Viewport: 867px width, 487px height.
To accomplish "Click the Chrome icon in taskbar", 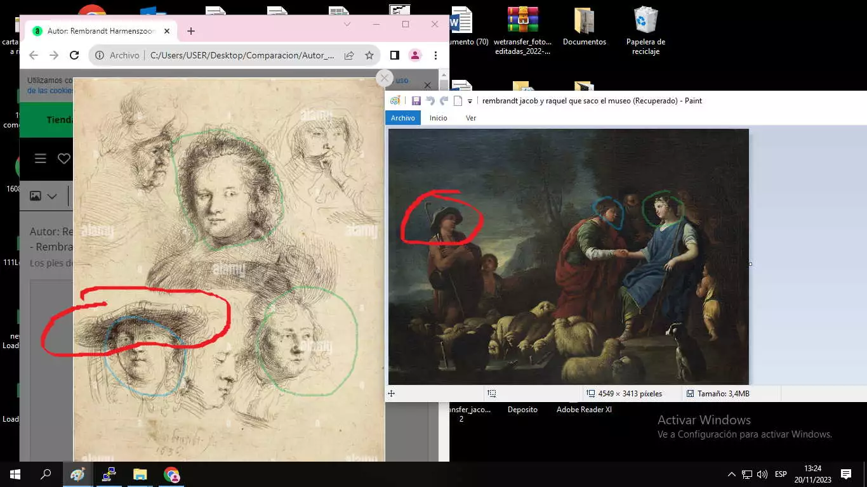I will pyautogui.click(x=171, y=474).
